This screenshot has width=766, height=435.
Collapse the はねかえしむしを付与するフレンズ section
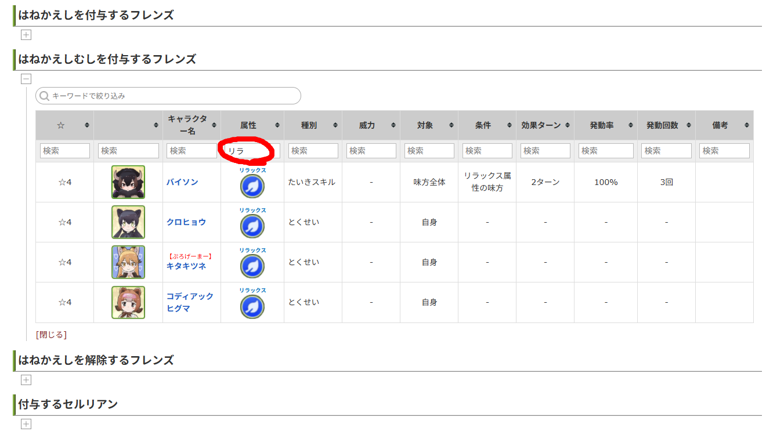click(26, 79)
